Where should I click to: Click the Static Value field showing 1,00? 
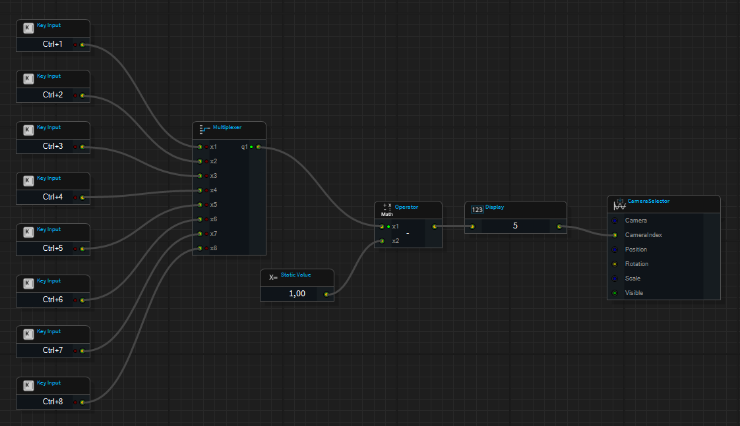tap(297, 294)
